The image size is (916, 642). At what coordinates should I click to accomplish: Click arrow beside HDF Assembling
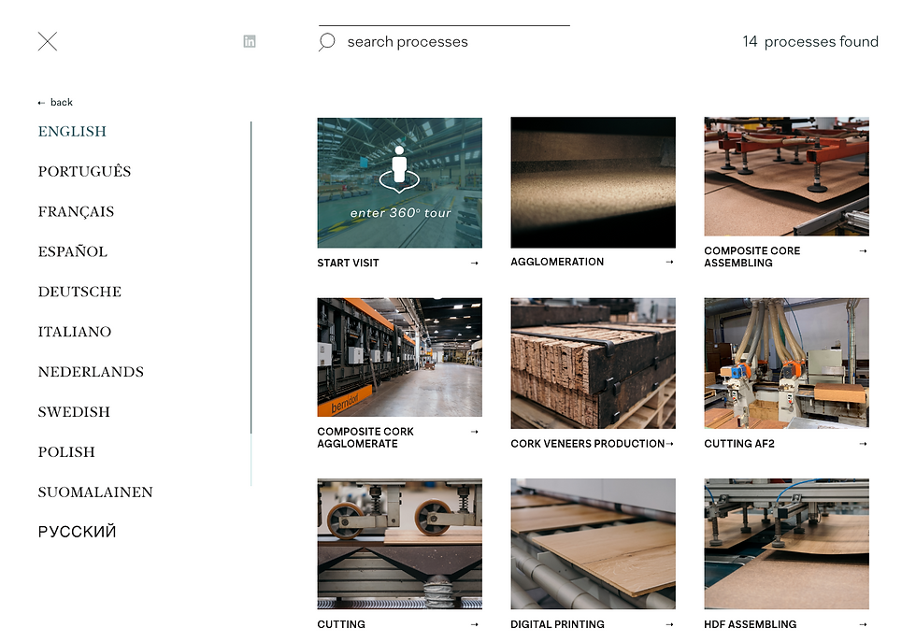click(x=863, y=624)
